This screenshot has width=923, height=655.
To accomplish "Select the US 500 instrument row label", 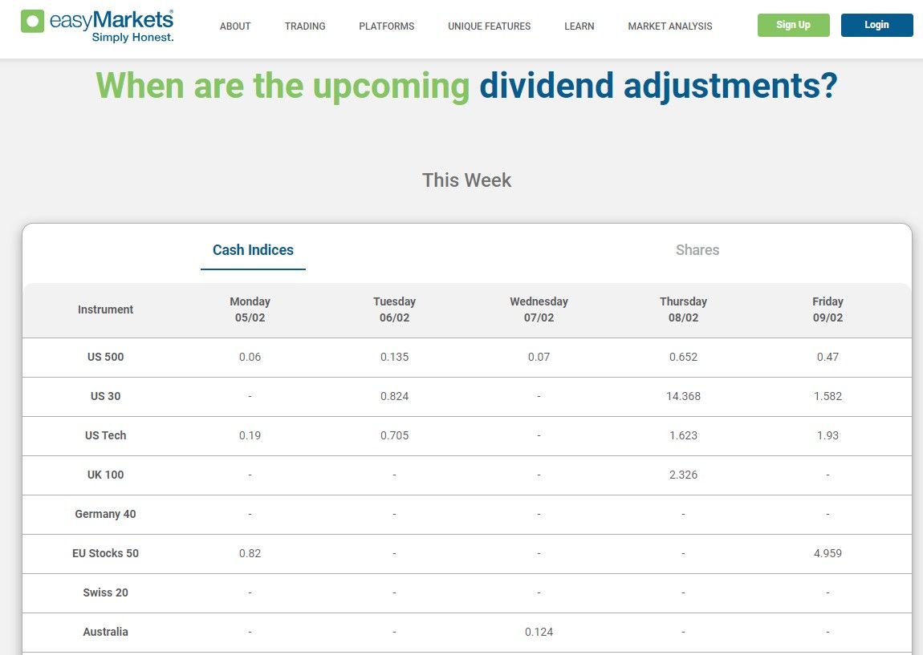I will (x=105, y=357).
